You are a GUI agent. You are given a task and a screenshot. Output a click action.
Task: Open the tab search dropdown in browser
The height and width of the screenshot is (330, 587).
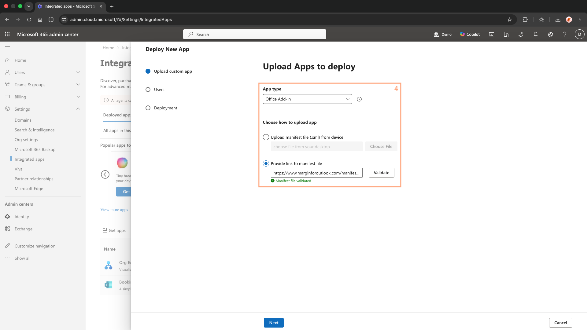coord(28,6)
